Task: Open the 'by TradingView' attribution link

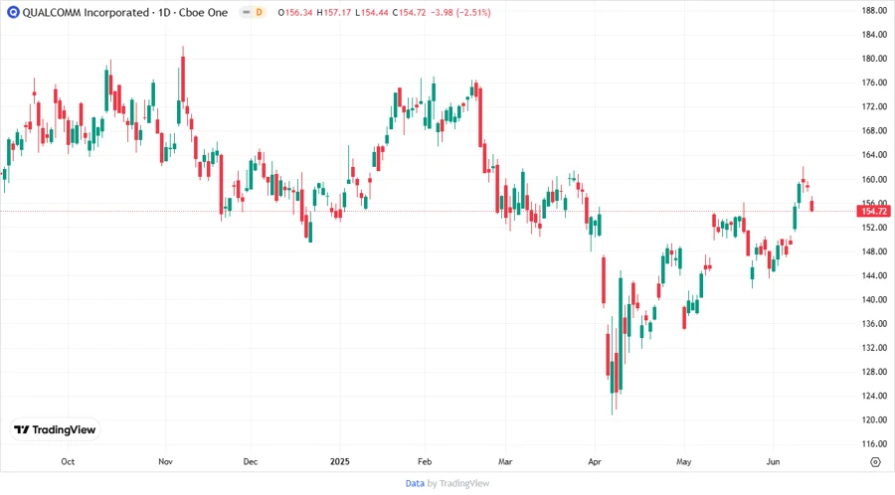Action: tap(458, 483)
